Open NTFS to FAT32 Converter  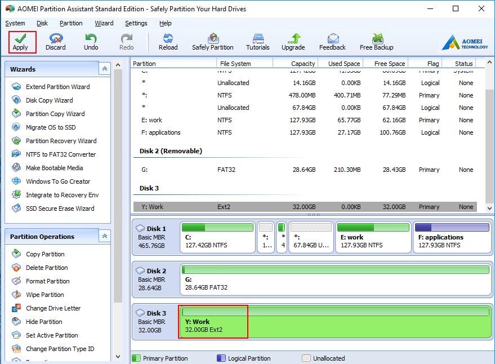coord(61,154)
